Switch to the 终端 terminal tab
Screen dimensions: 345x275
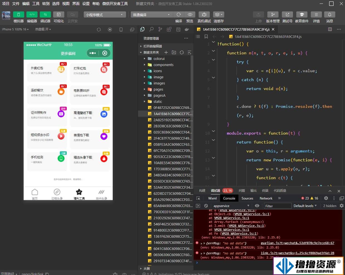click(265, 191)
